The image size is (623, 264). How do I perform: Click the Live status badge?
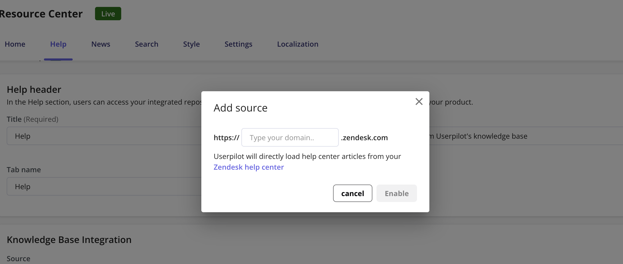(x=108, y=14)
